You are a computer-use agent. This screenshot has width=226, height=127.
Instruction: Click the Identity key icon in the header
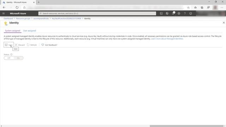coord(6,24)
